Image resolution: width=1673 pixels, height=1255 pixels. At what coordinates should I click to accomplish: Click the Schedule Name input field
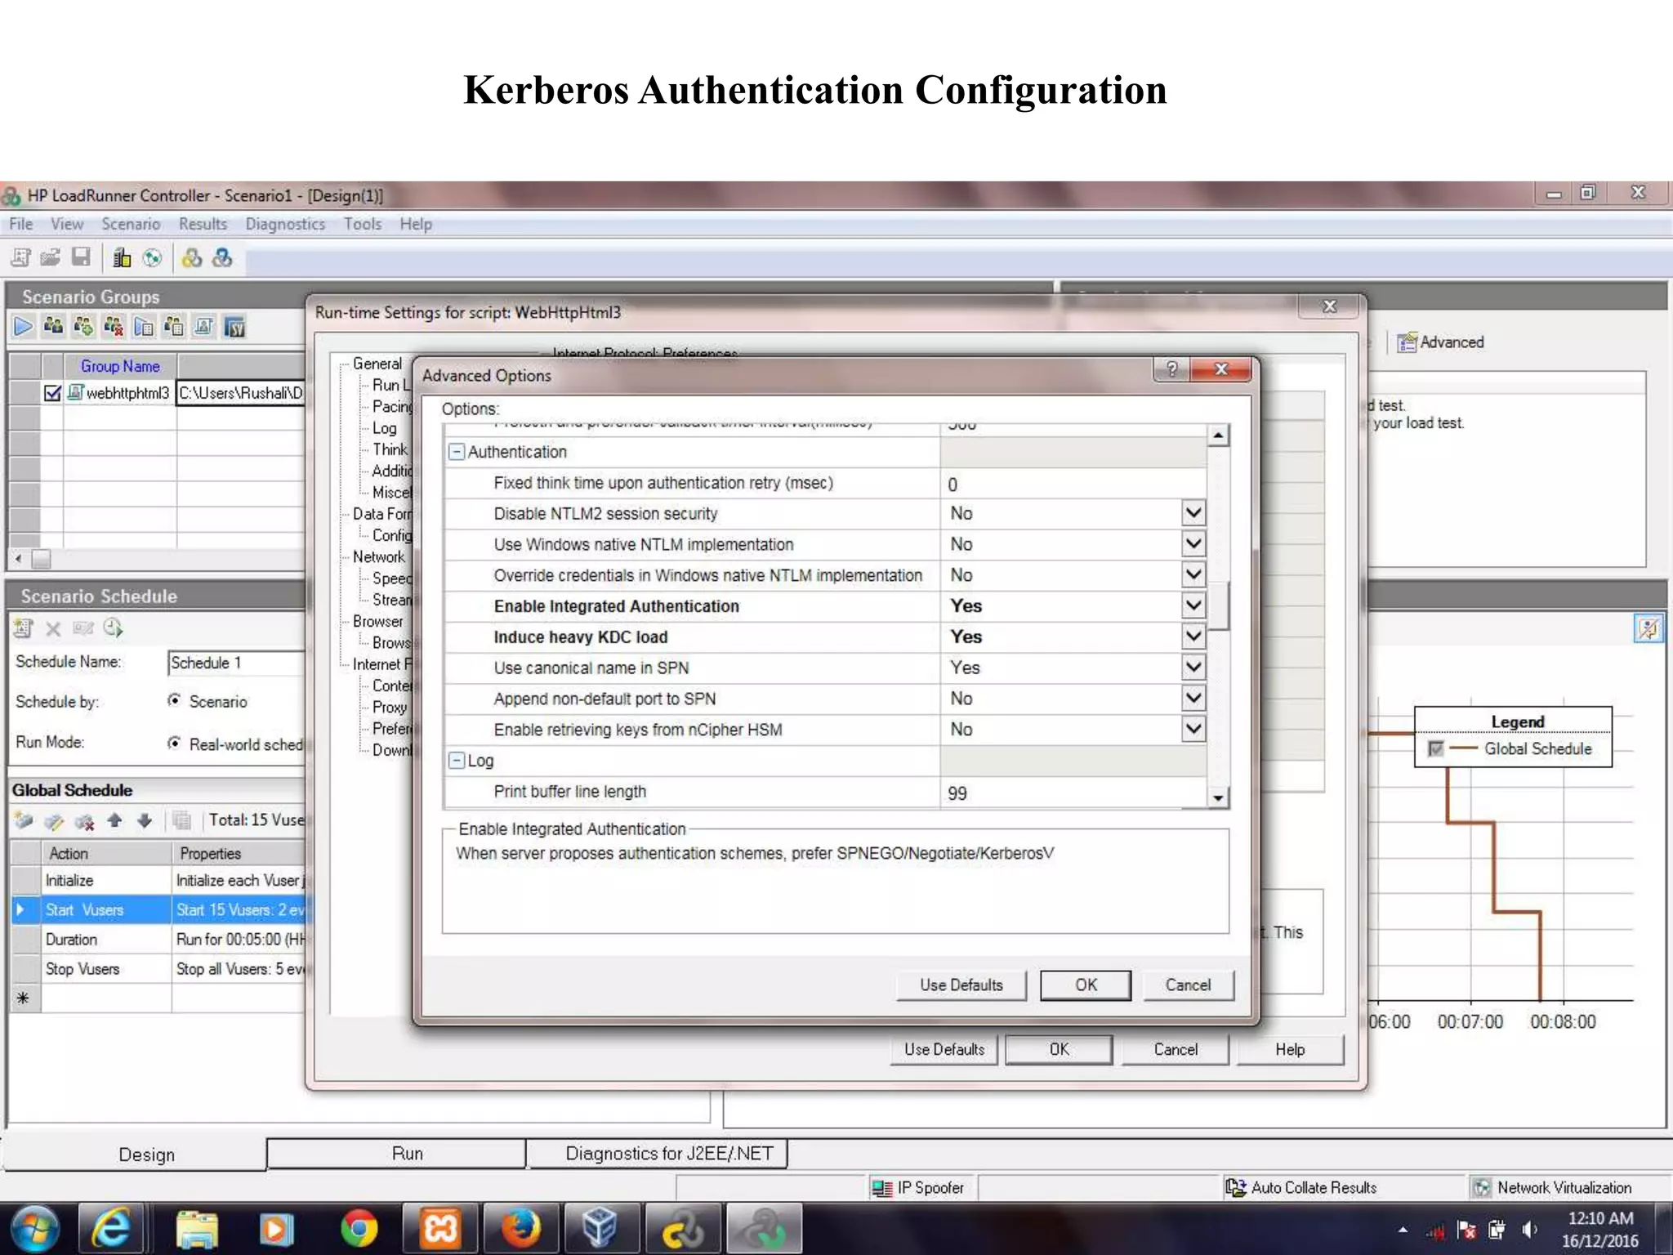[236, 663]
